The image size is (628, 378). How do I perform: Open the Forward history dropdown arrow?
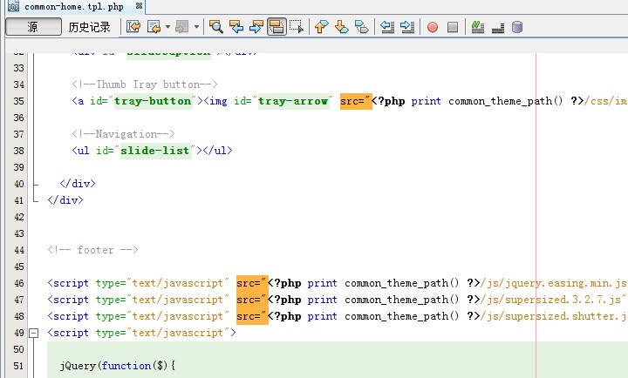(x=196, y=27)
